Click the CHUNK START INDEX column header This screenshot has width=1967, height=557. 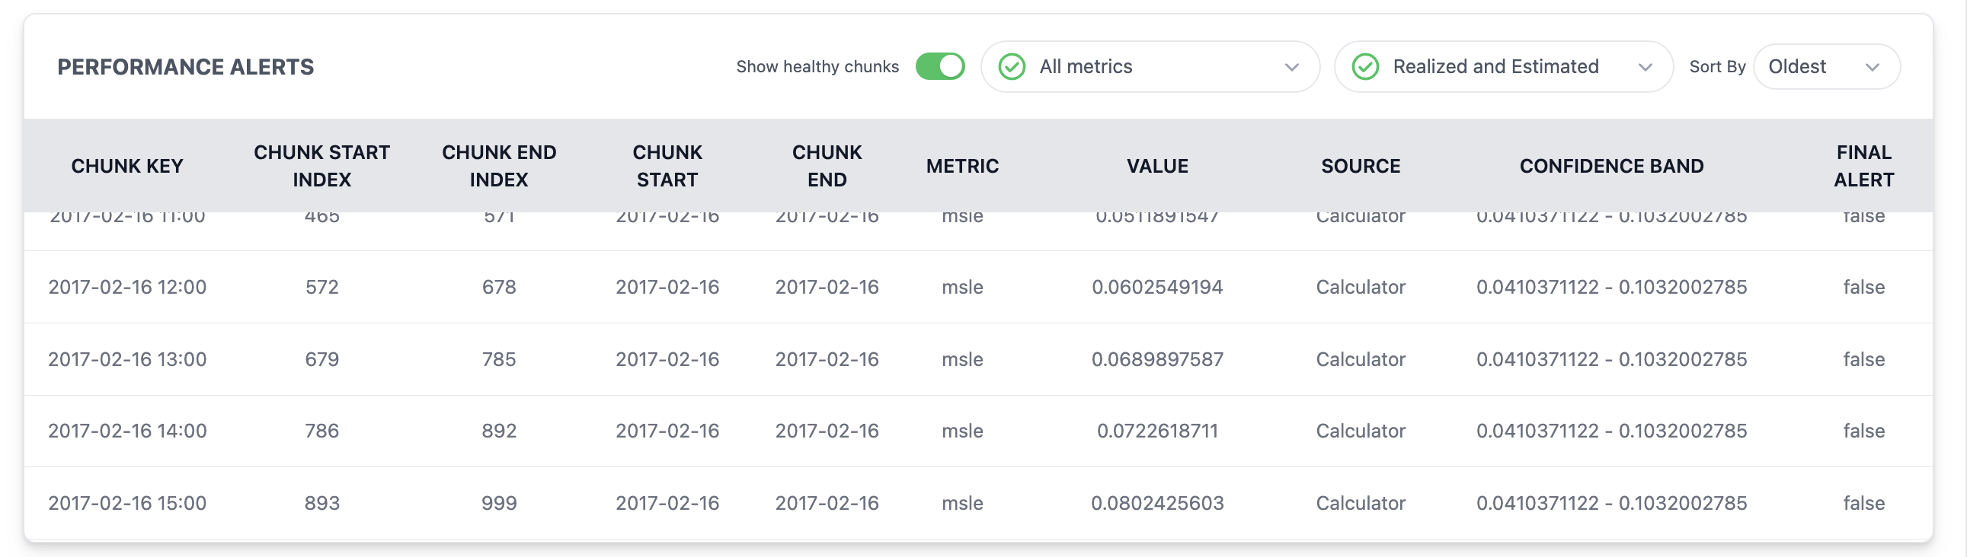(x=321, y=166)
